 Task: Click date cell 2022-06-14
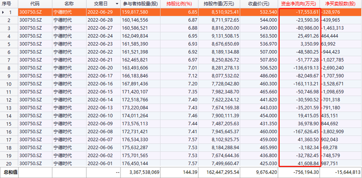[x=100, y=100]
